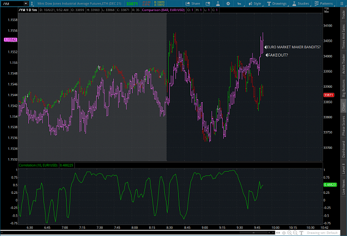Click the /YM symbol input field
The width and height of the screenshot is (347, 236).
pyautogui.click(x=12, y=3)
